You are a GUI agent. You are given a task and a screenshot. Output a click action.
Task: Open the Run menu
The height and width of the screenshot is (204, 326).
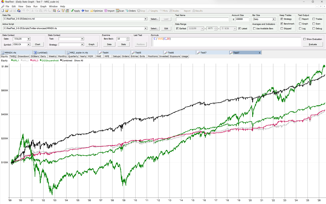point(36,6)
